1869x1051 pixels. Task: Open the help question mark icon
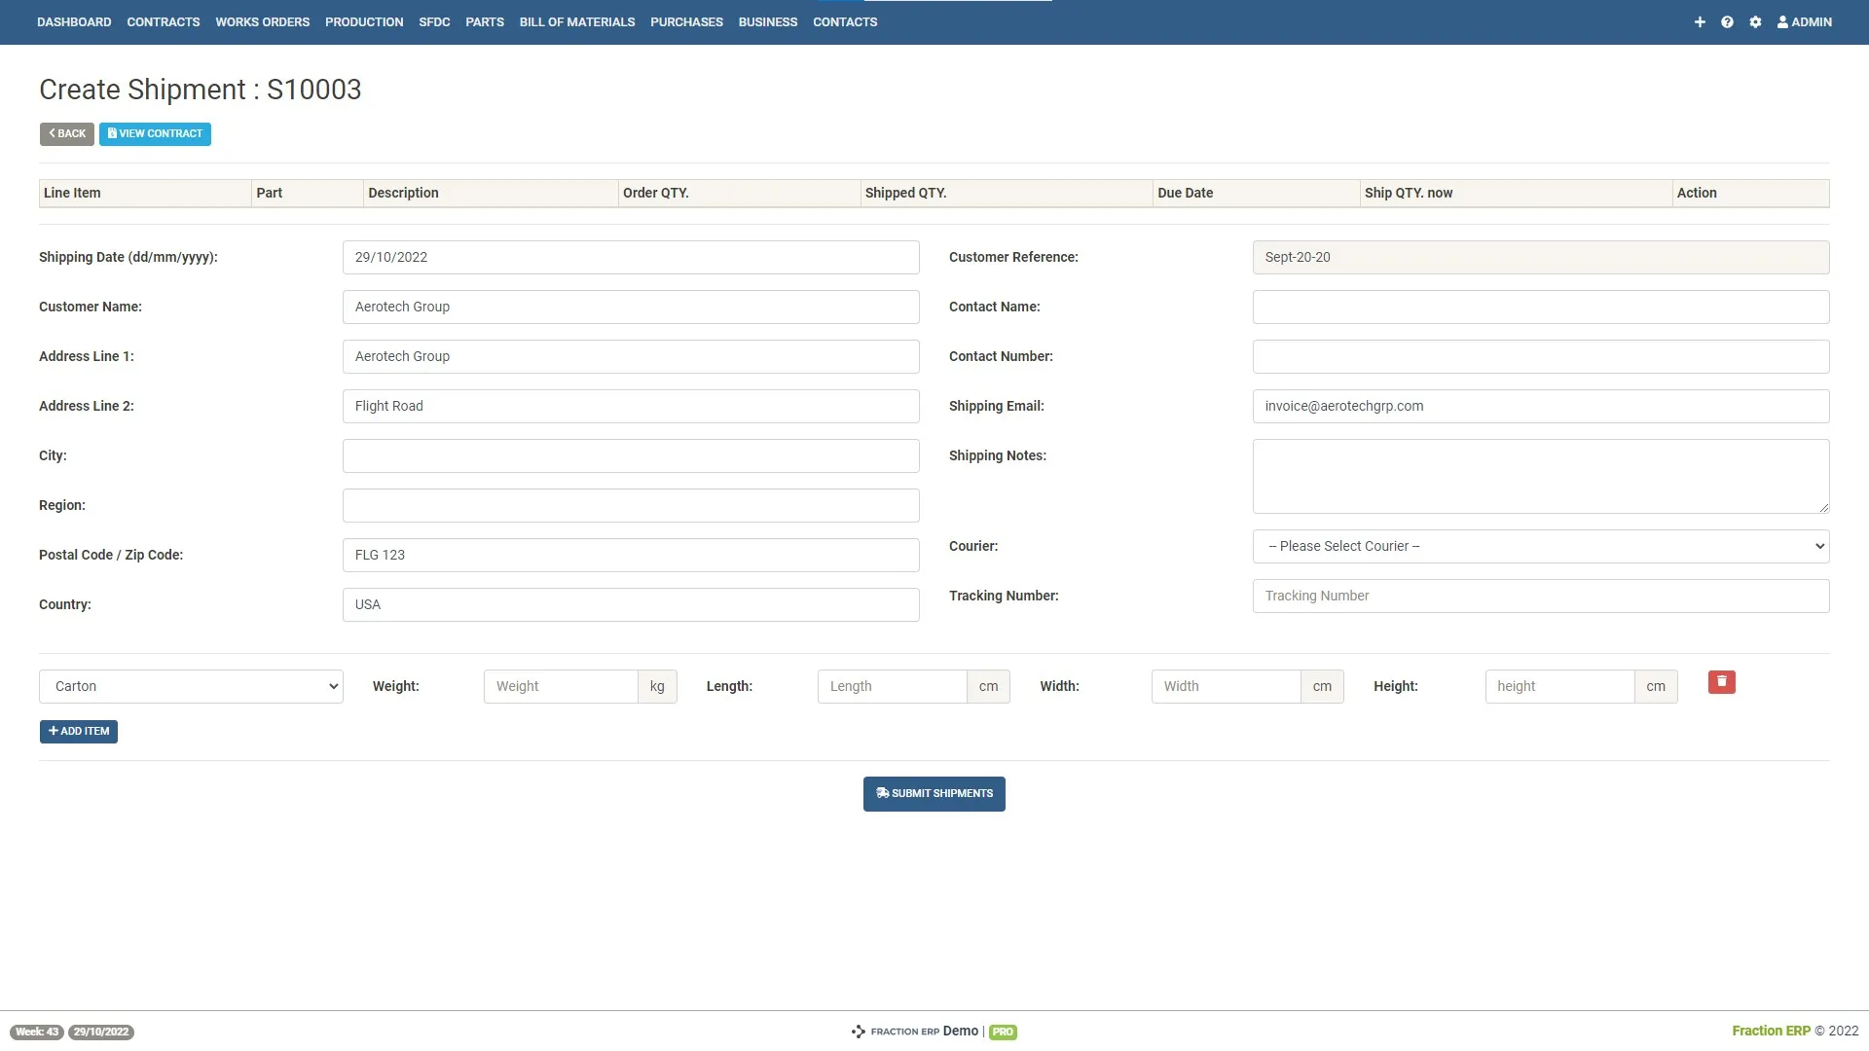coord(1727,21)
